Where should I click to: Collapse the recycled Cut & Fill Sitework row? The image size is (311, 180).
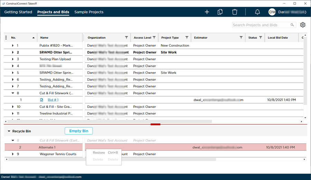coord(13,140)
